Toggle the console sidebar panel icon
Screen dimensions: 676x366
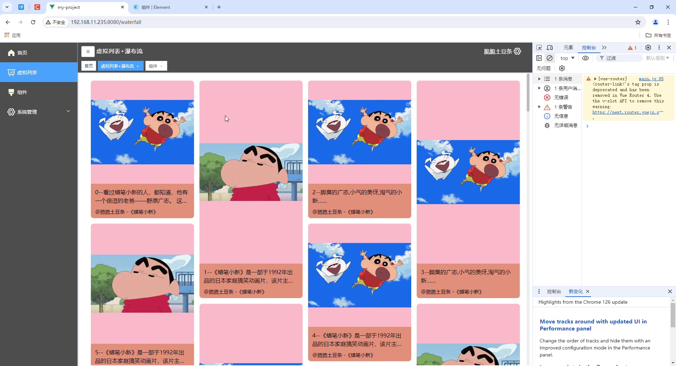(x=539, y=58)
